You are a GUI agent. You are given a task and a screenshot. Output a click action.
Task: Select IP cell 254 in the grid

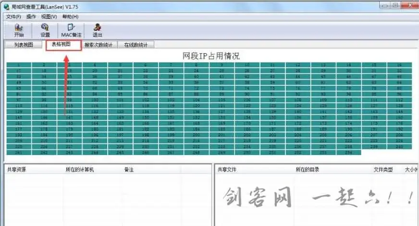pyautogui.click(x=349, y=153)
